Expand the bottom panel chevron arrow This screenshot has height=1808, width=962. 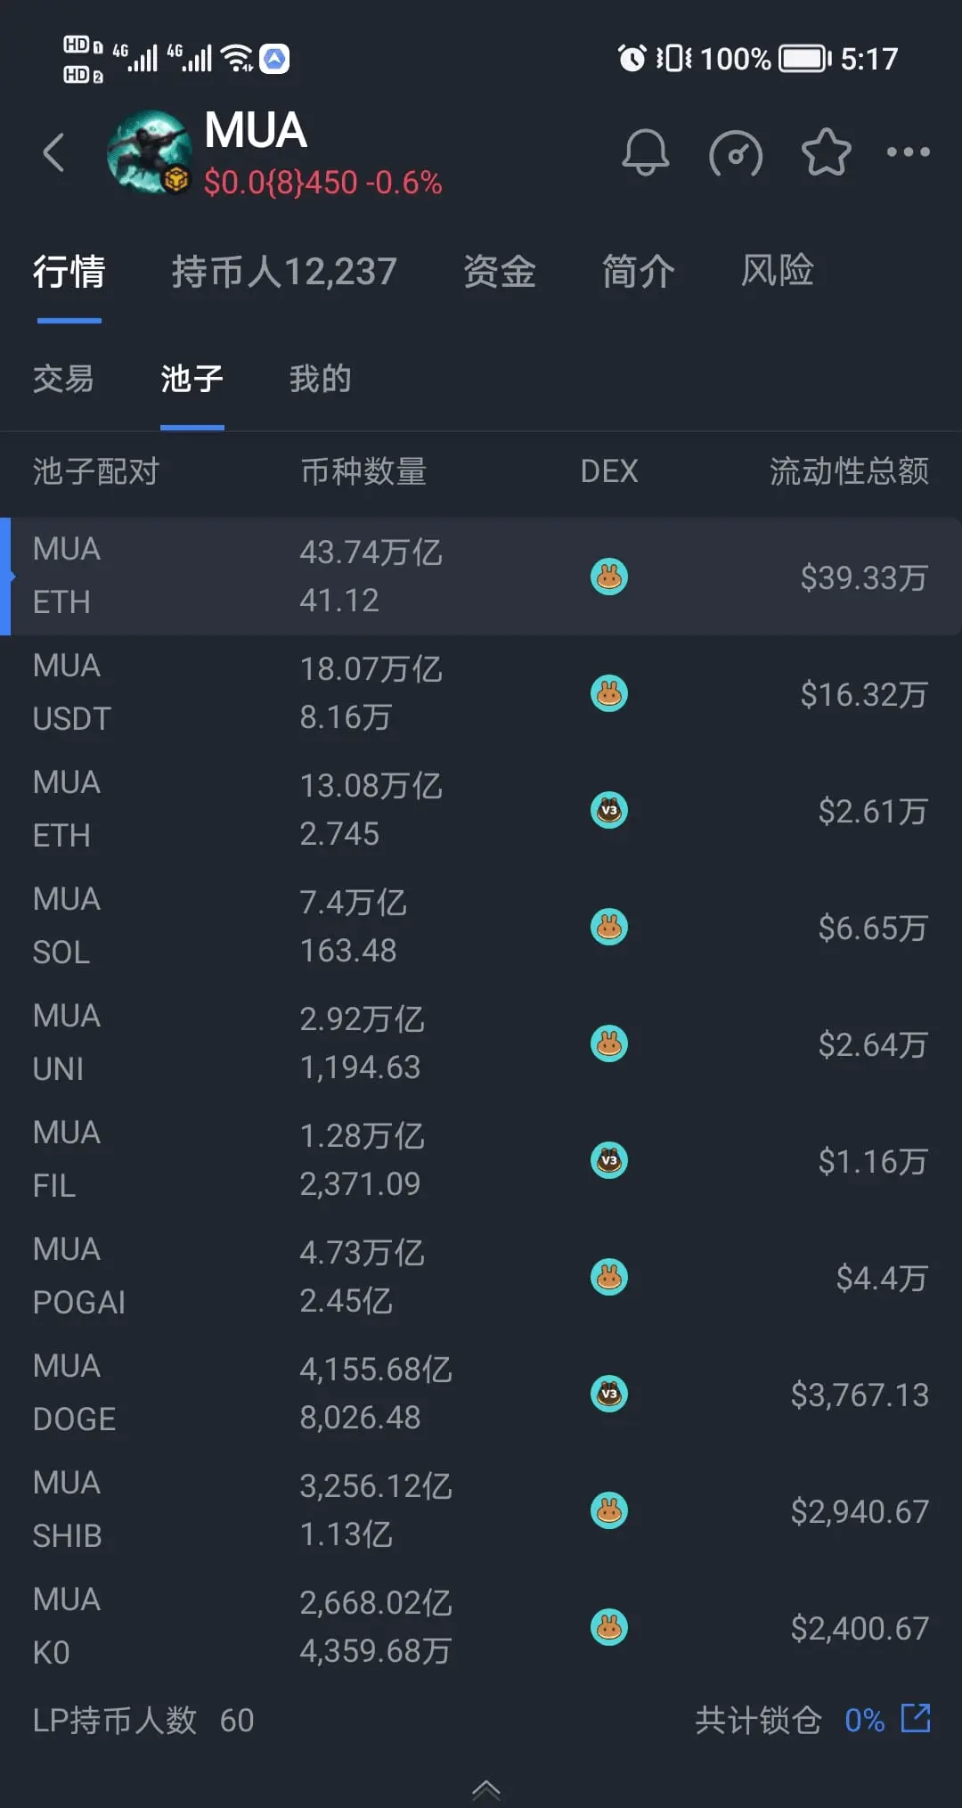[486, 1789]
